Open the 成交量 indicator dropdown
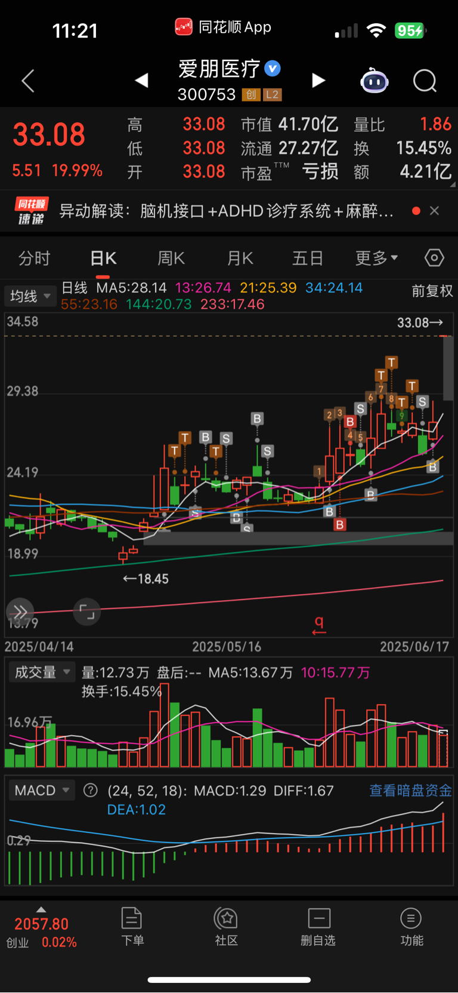Viewport: 458px width, 993px height. (42, 672)
